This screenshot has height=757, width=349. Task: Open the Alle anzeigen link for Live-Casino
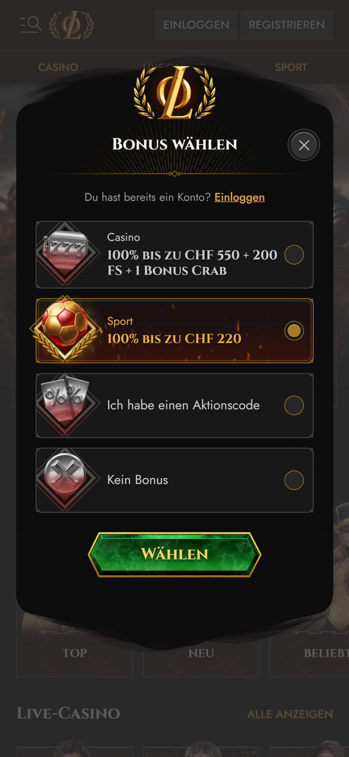click(290, 714)
